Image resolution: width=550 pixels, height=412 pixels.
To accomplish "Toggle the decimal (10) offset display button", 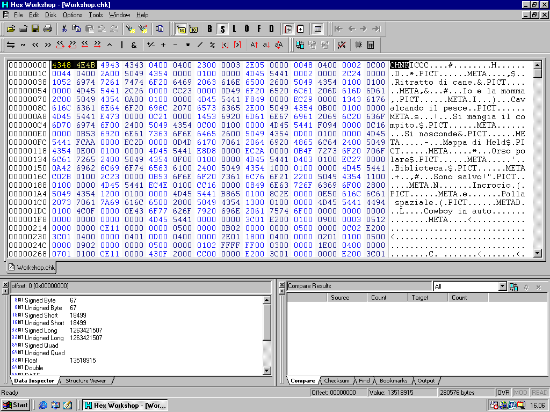I will pyautogui.click(x=193, y=28).
